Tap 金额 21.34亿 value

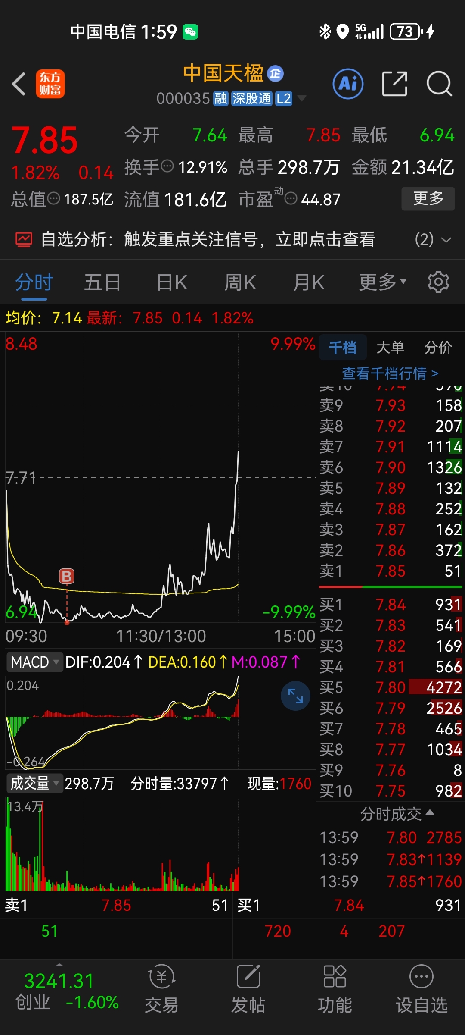[x=422, y=167]
